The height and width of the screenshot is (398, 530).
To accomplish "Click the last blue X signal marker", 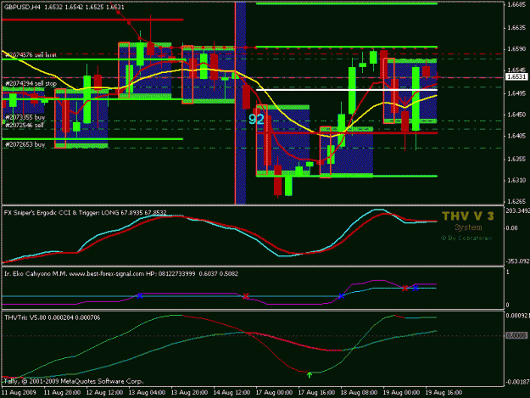I will point(416,288).
